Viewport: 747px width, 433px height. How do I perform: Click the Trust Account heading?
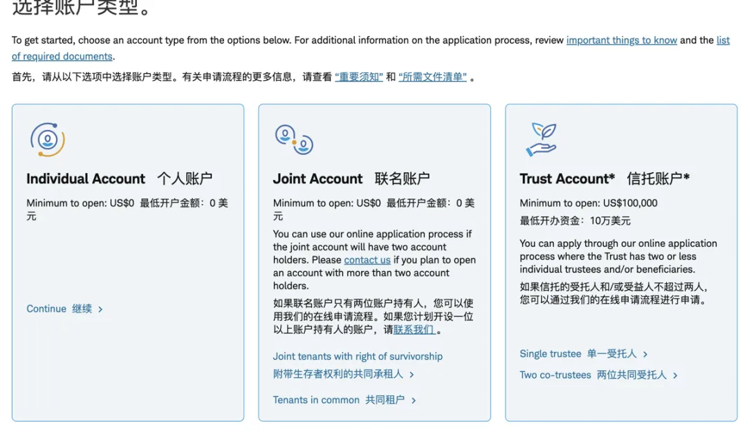tap(605, 178)
